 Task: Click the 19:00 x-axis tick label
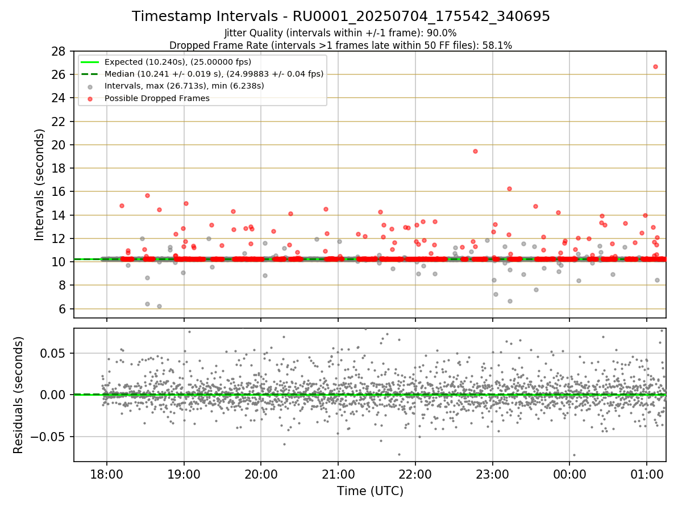pyautogui.click(x=184, y=474)
